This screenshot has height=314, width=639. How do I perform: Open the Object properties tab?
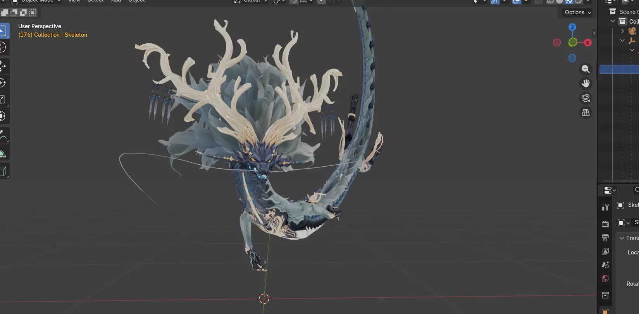(x=605, y=311)
